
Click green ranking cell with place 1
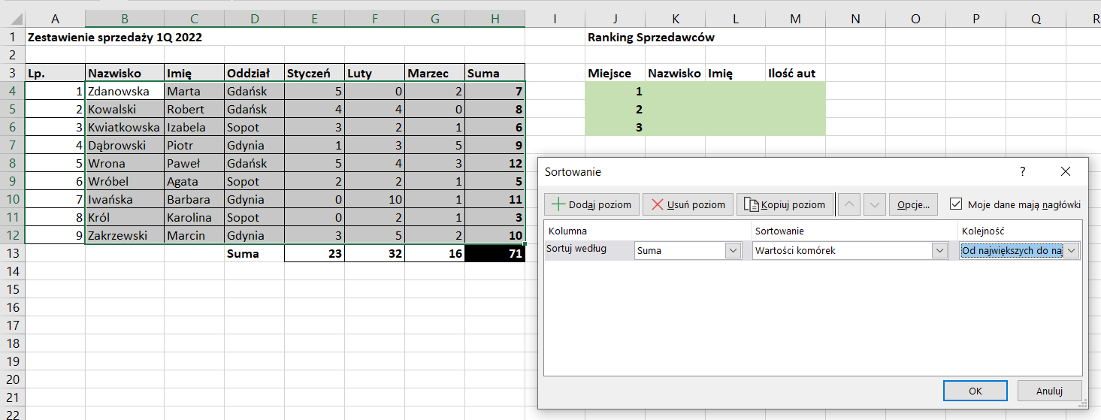615,91
